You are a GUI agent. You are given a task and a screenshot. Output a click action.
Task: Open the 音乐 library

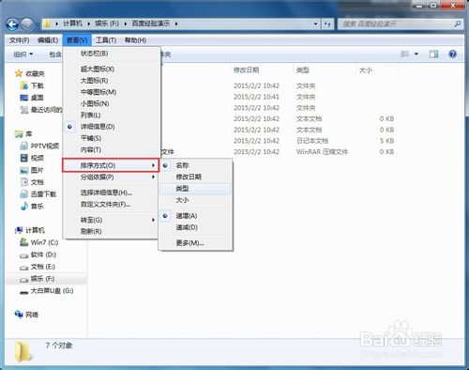click(x=32, y=207)
